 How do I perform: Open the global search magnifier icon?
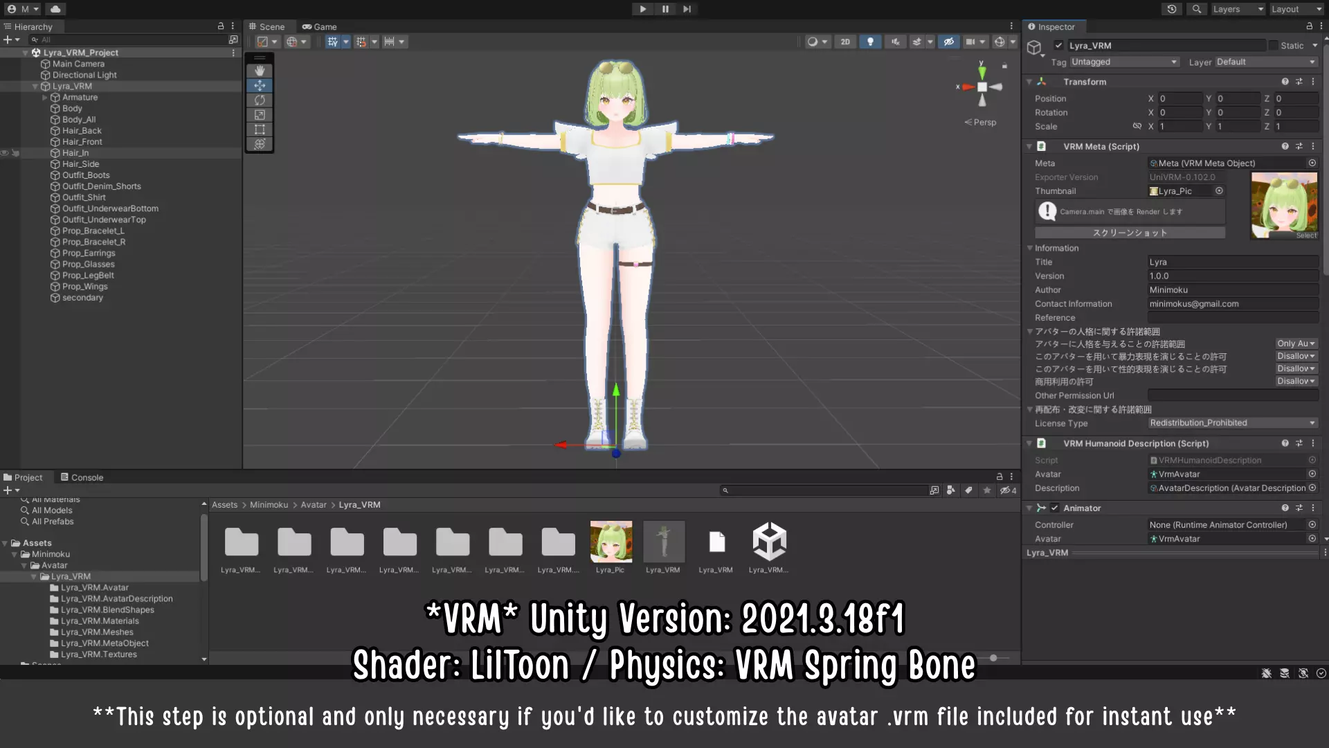coord(1196,9)
